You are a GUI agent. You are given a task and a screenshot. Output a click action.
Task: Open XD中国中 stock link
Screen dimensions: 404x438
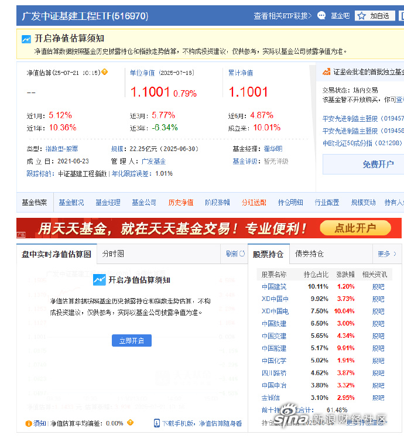(275, 299)
